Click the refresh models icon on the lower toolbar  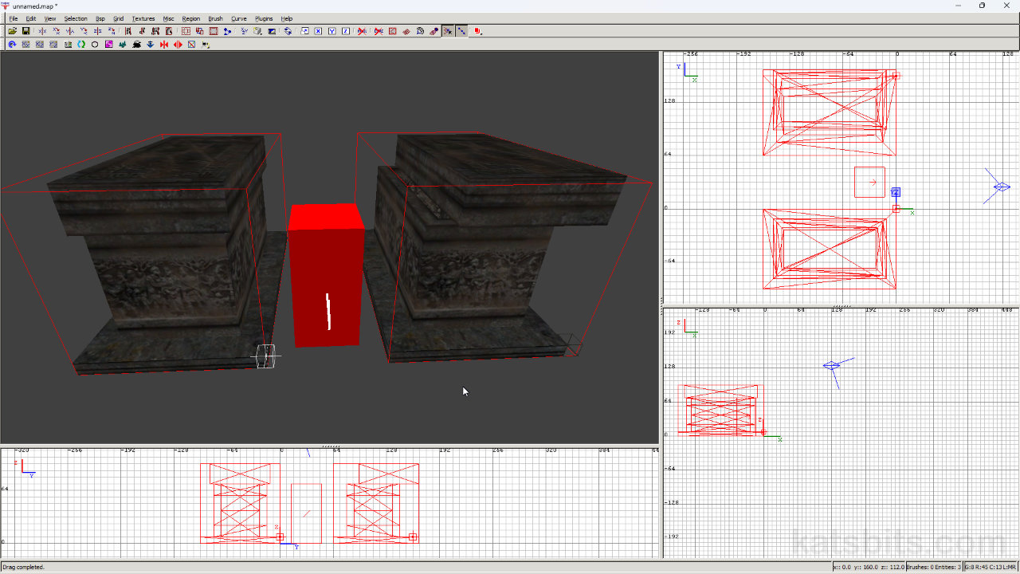pos(11,44)
